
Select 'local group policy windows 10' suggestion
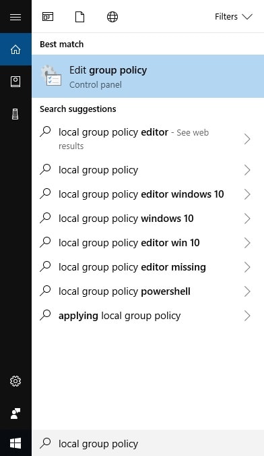point(148,219)
